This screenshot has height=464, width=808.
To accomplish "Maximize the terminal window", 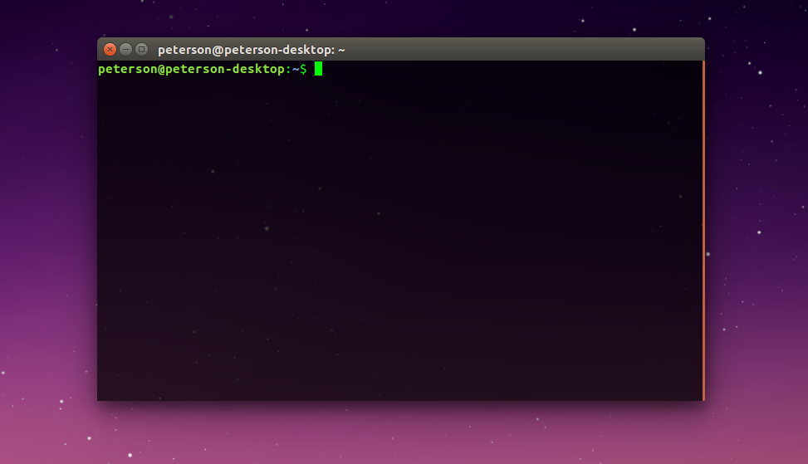I will tap(141, 50).
